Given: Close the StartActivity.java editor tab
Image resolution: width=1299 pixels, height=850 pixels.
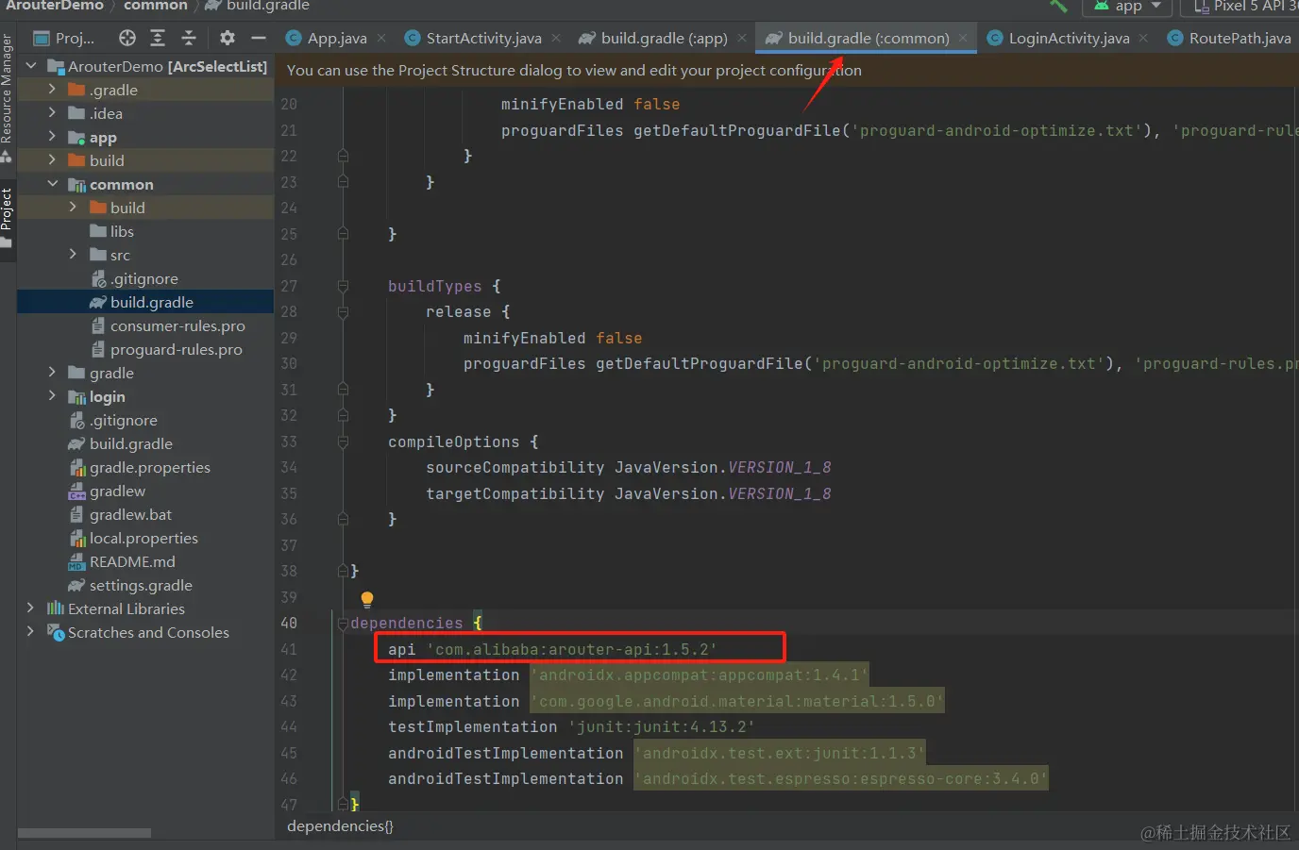Looking at the screenshot, I should [556, 38].
